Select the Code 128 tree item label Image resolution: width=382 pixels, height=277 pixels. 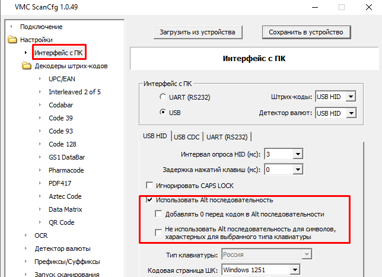tap(62, 144)
